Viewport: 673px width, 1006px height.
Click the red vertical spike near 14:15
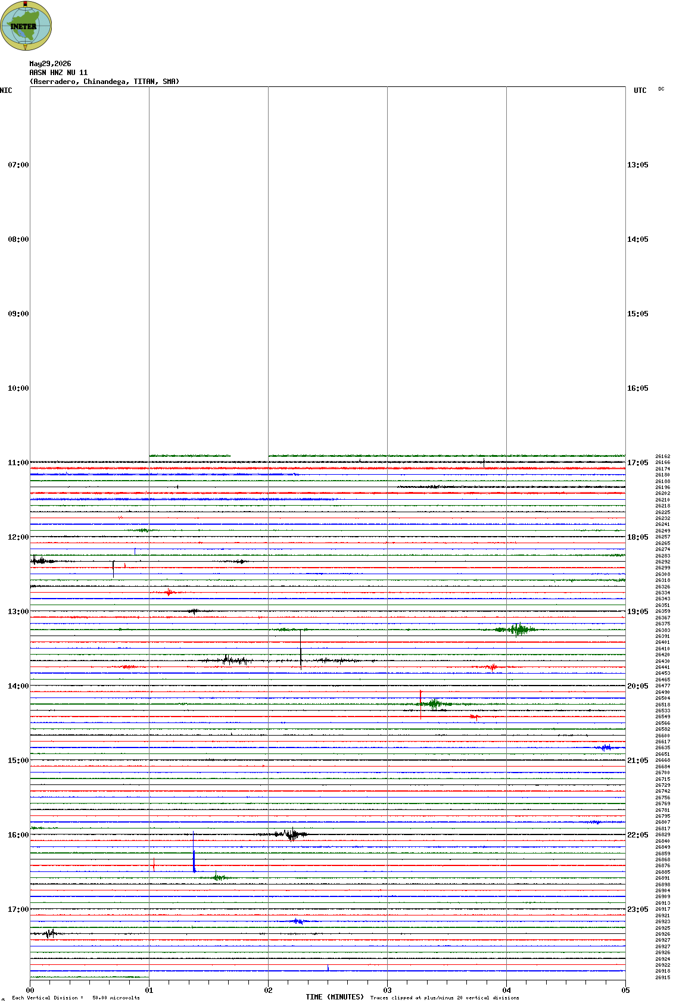(420, 705)
